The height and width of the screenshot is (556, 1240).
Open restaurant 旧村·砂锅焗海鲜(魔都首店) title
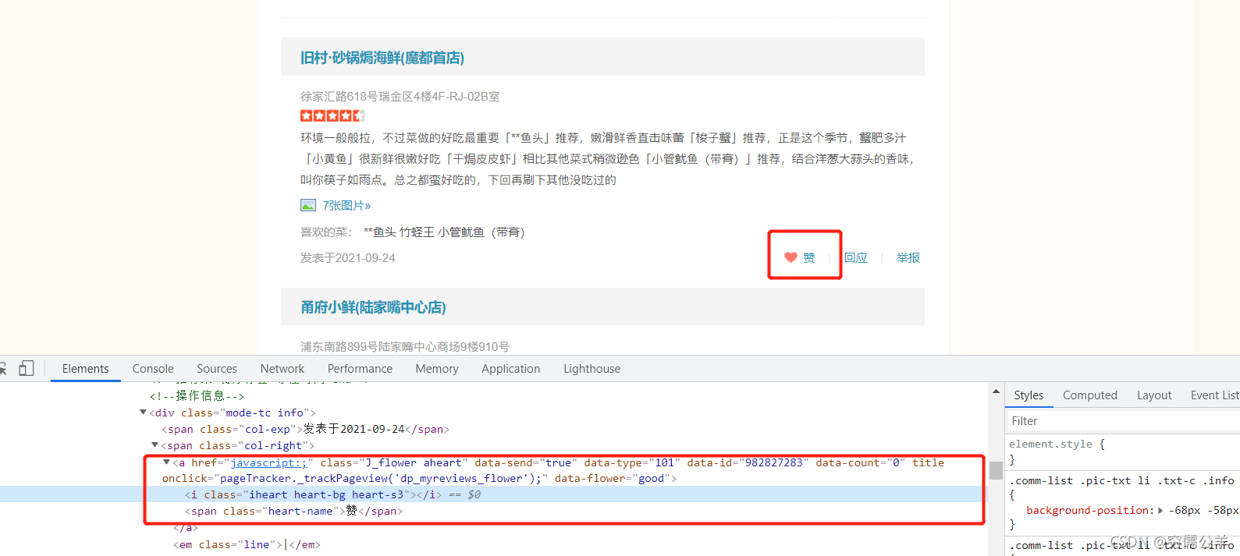click(382, 58)
